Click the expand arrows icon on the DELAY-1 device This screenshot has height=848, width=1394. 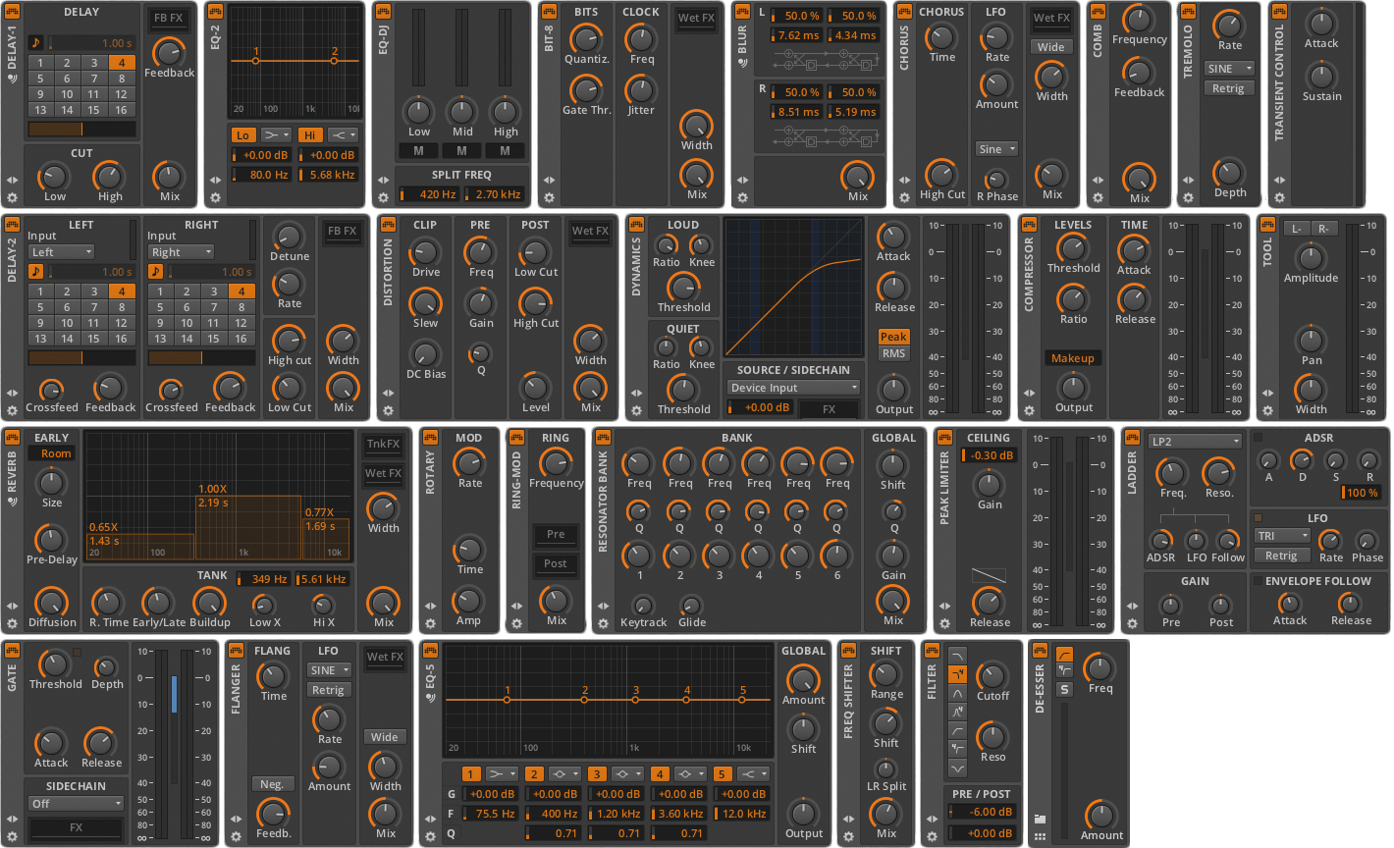(x=13, y=181)
